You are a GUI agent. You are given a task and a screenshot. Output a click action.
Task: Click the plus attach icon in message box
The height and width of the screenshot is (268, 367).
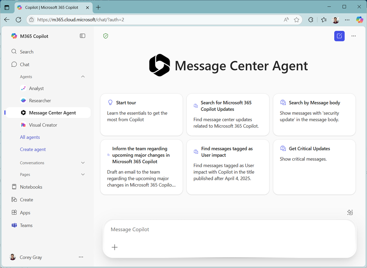click(115, 247)
